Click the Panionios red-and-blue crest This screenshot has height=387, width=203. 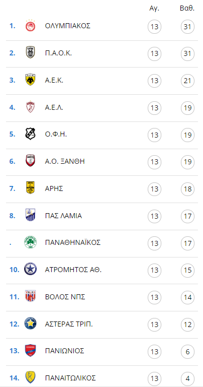pos(31,351)
